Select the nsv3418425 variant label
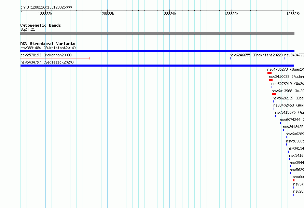The width and height of the screenshot is (304, 208). pyautogui.click(x=293, y=127)
